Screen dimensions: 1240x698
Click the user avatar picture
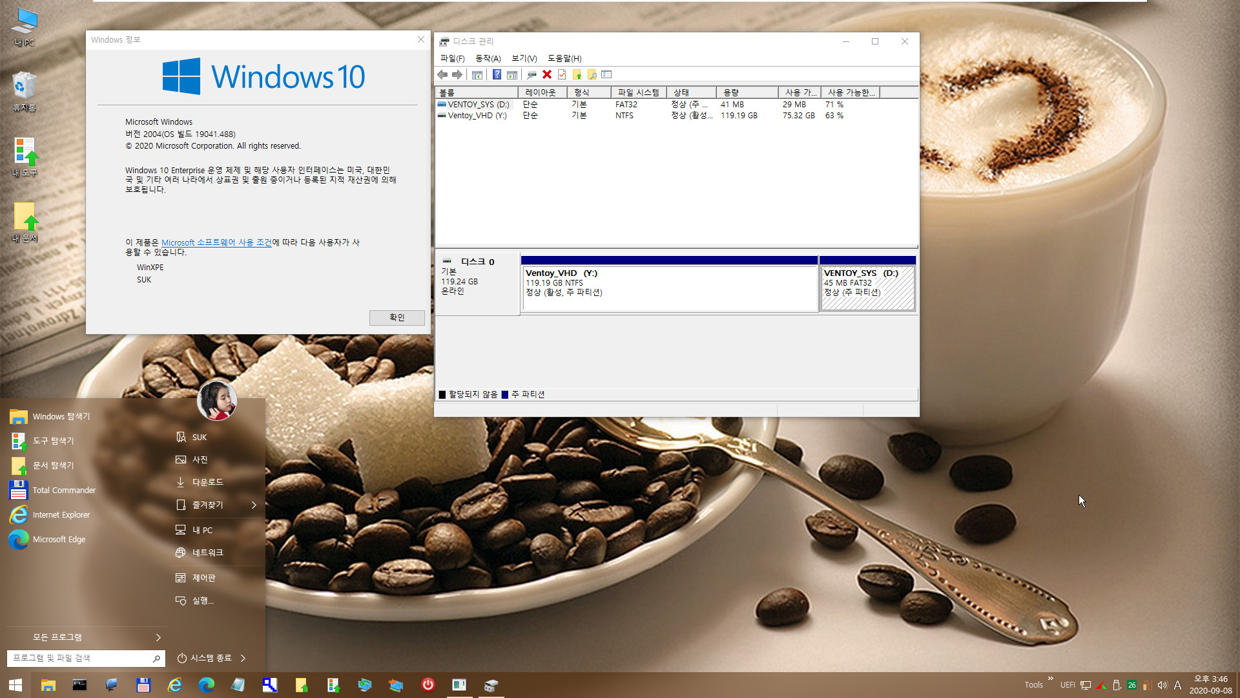pos(217,401)
